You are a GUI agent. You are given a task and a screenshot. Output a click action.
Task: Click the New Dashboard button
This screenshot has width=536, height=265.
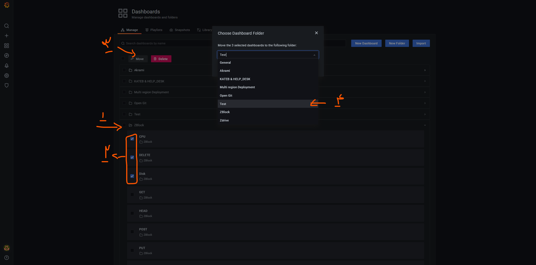point(366,43)
